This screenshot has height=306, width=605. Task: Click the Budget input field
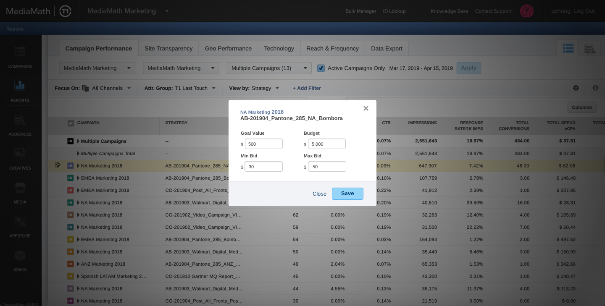click(327, 144)
